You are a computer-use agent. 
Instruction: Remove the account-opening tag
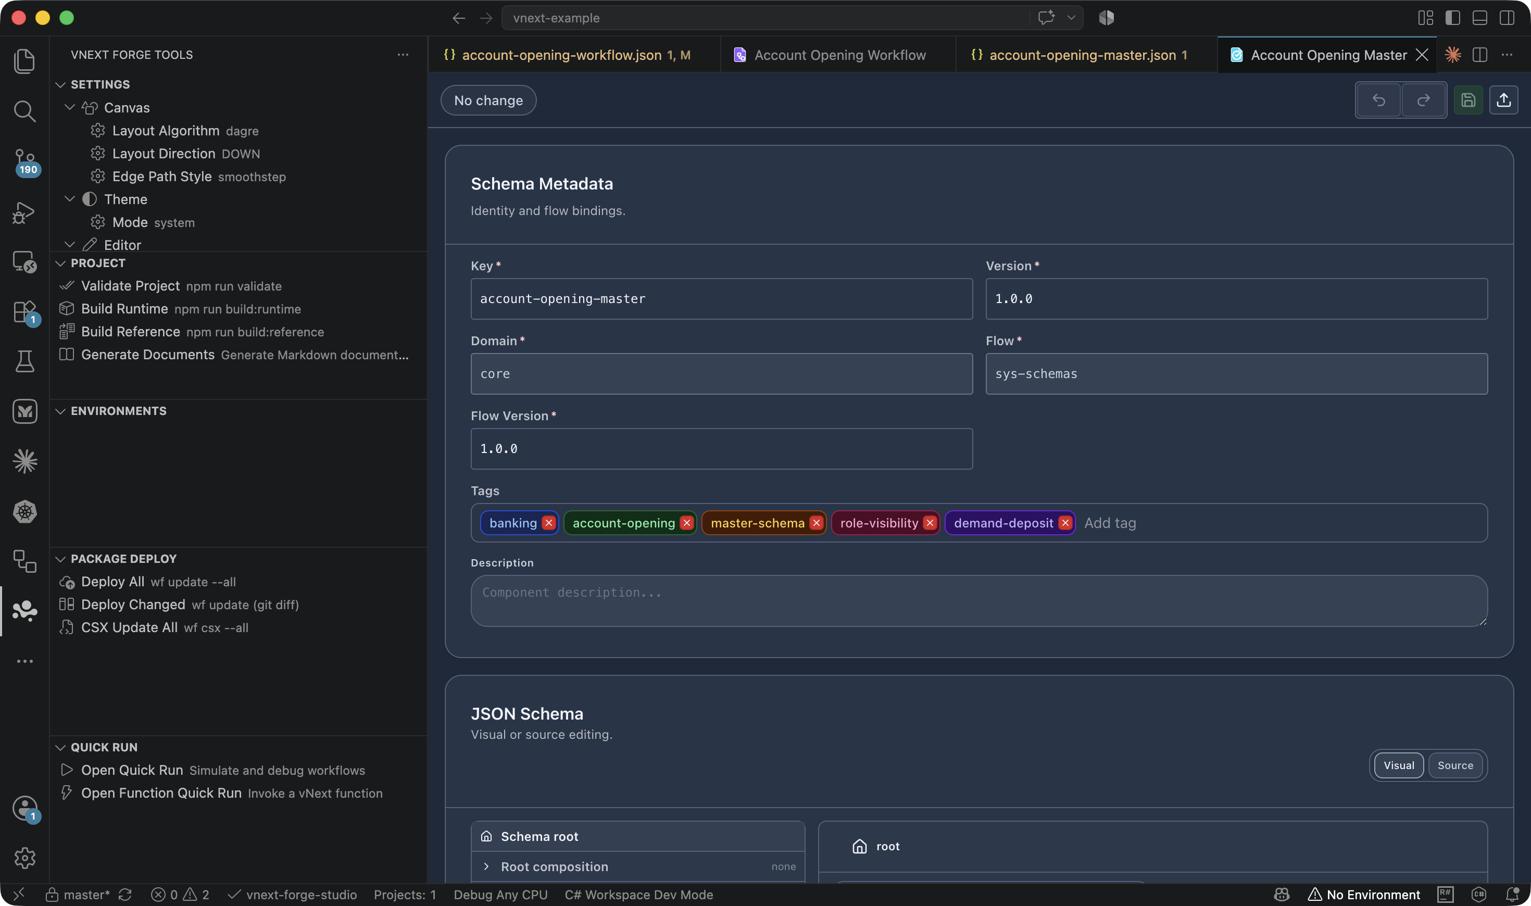687,523
